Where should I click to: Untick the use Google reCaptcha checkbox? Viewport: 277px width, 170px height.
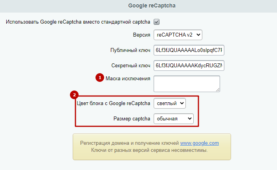156,22
